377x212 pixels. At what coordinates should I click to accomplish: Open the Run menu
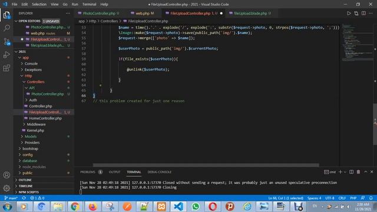75,4
